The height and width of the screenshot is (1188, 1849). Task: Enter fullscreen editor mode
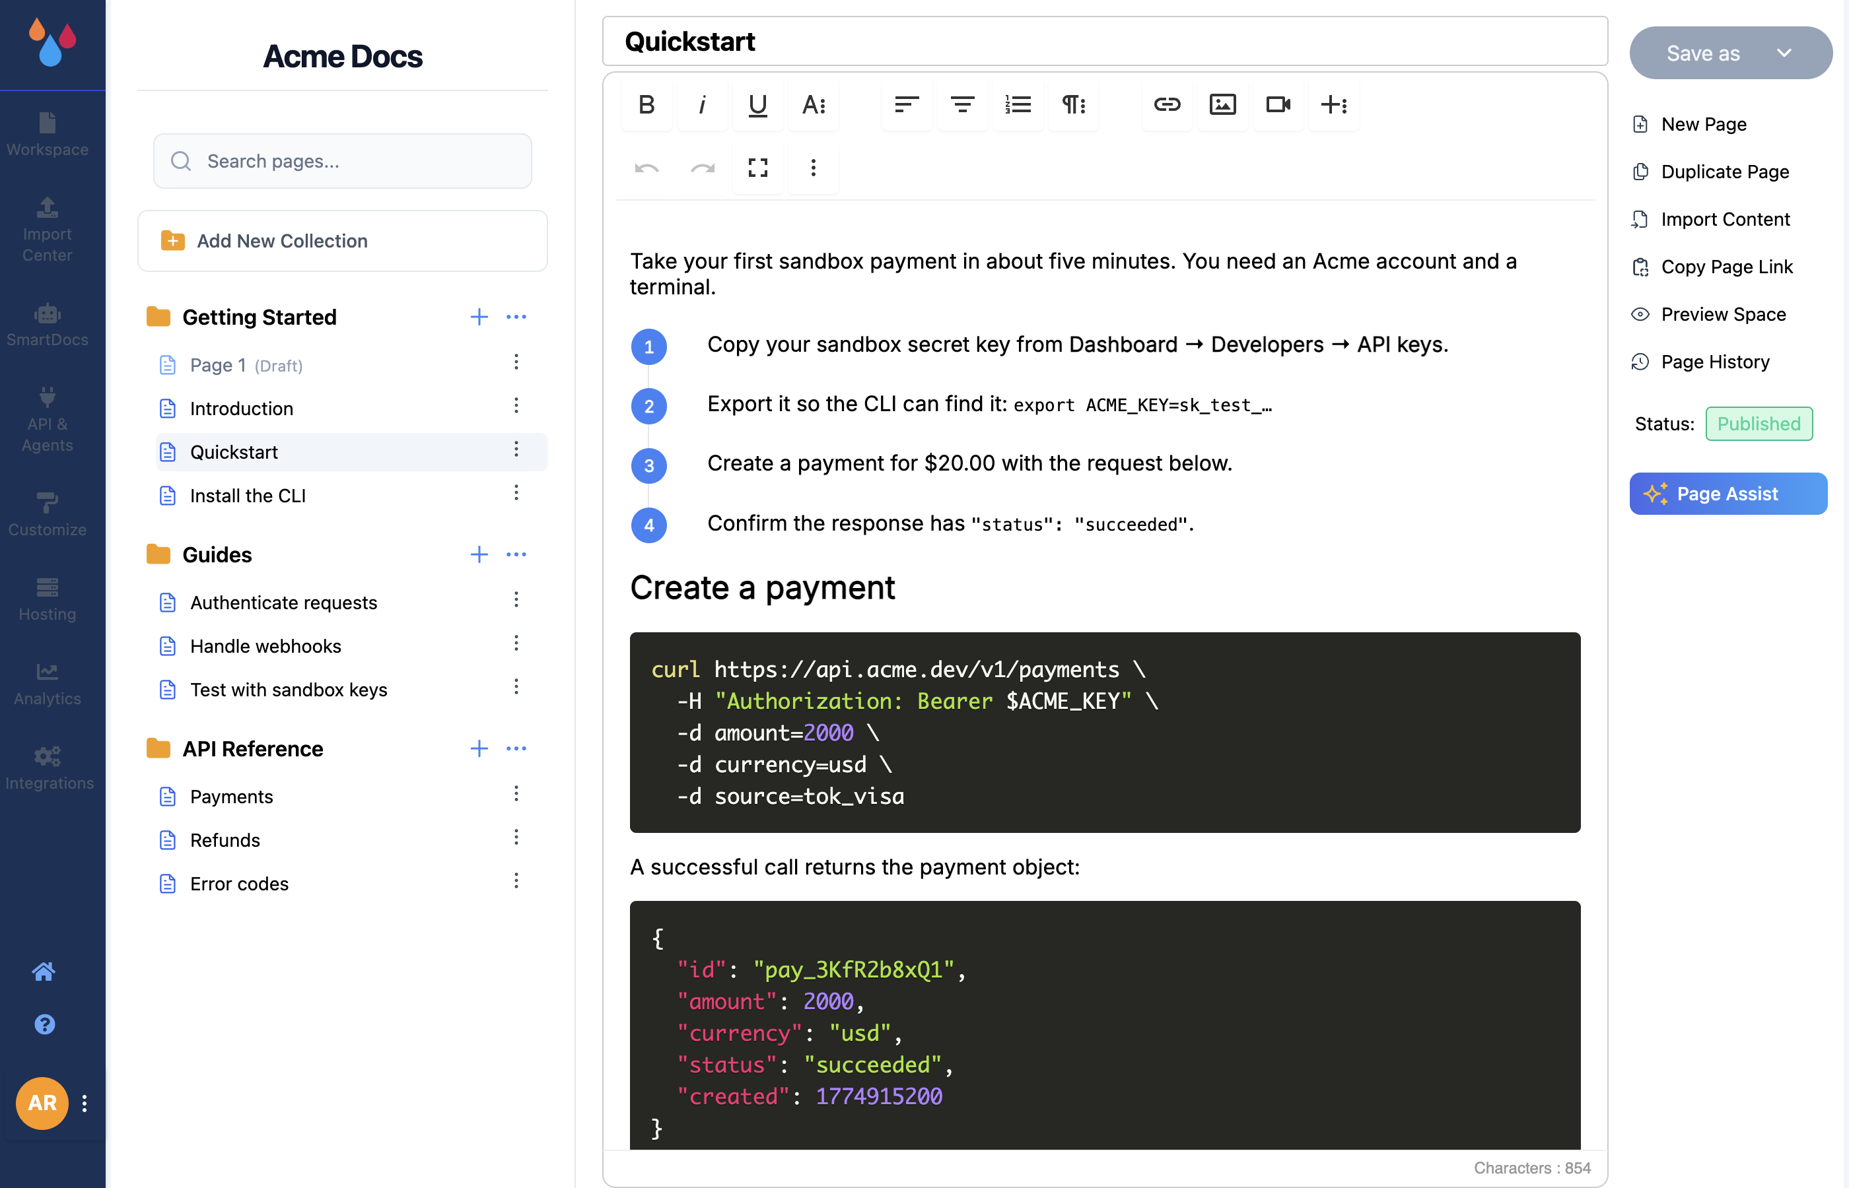point(758,168)
